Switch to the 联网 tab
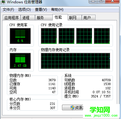121x119 pixels. tap(75, 18)
